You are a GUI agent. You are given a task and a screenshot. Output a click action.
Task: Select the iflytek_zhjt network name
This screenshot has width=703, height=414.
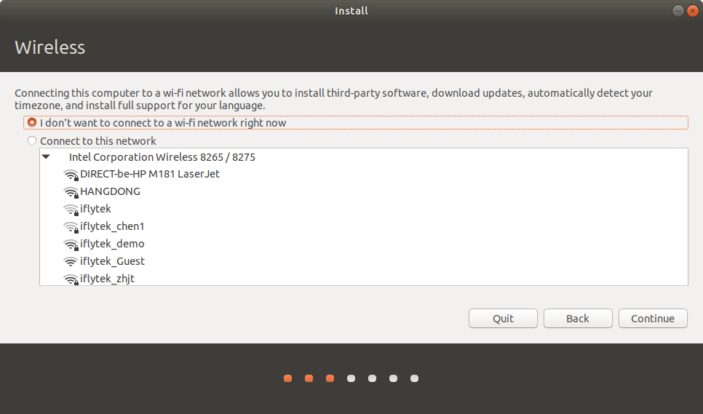pyautogui.click(x=107, y=279)
